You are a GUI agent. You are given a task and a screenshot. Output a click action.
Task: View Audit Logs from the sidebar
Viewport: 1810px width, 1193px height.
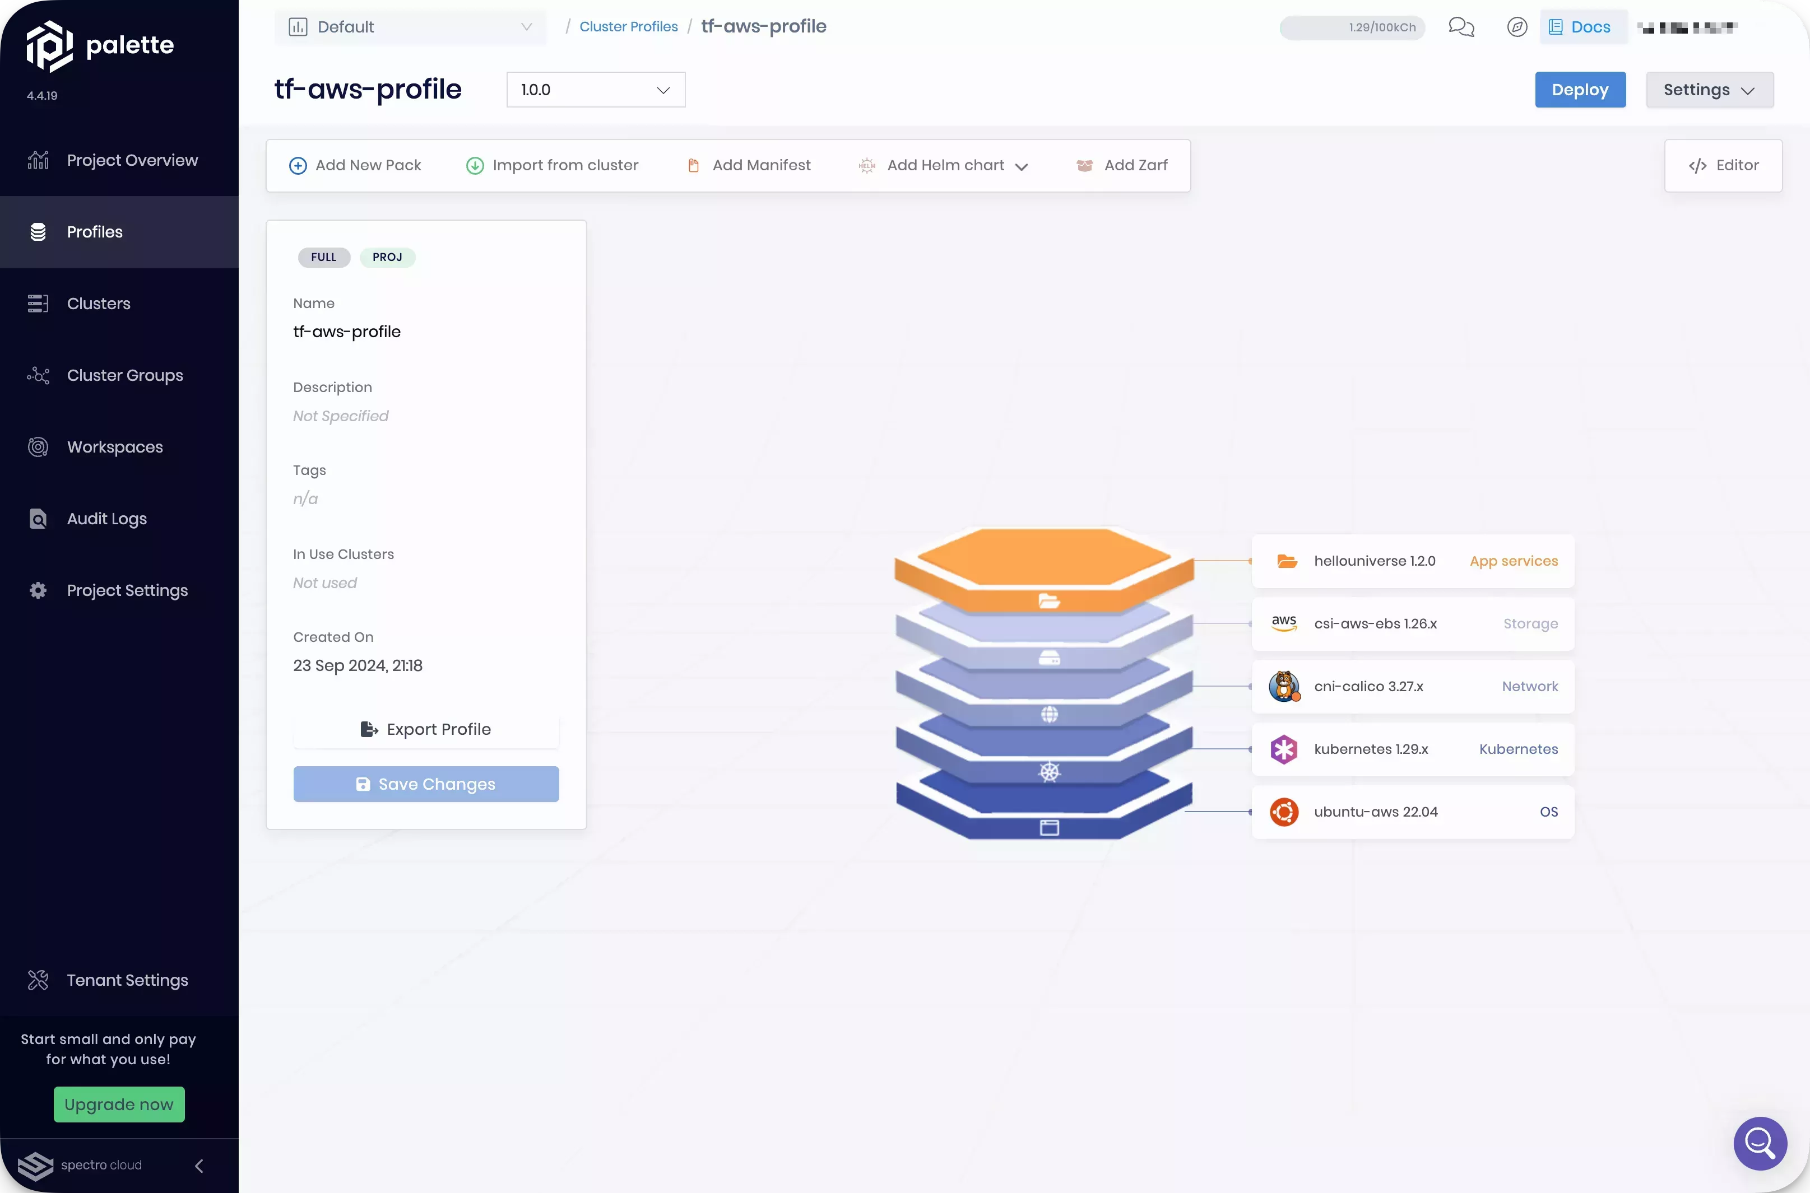tap(106, 518)
